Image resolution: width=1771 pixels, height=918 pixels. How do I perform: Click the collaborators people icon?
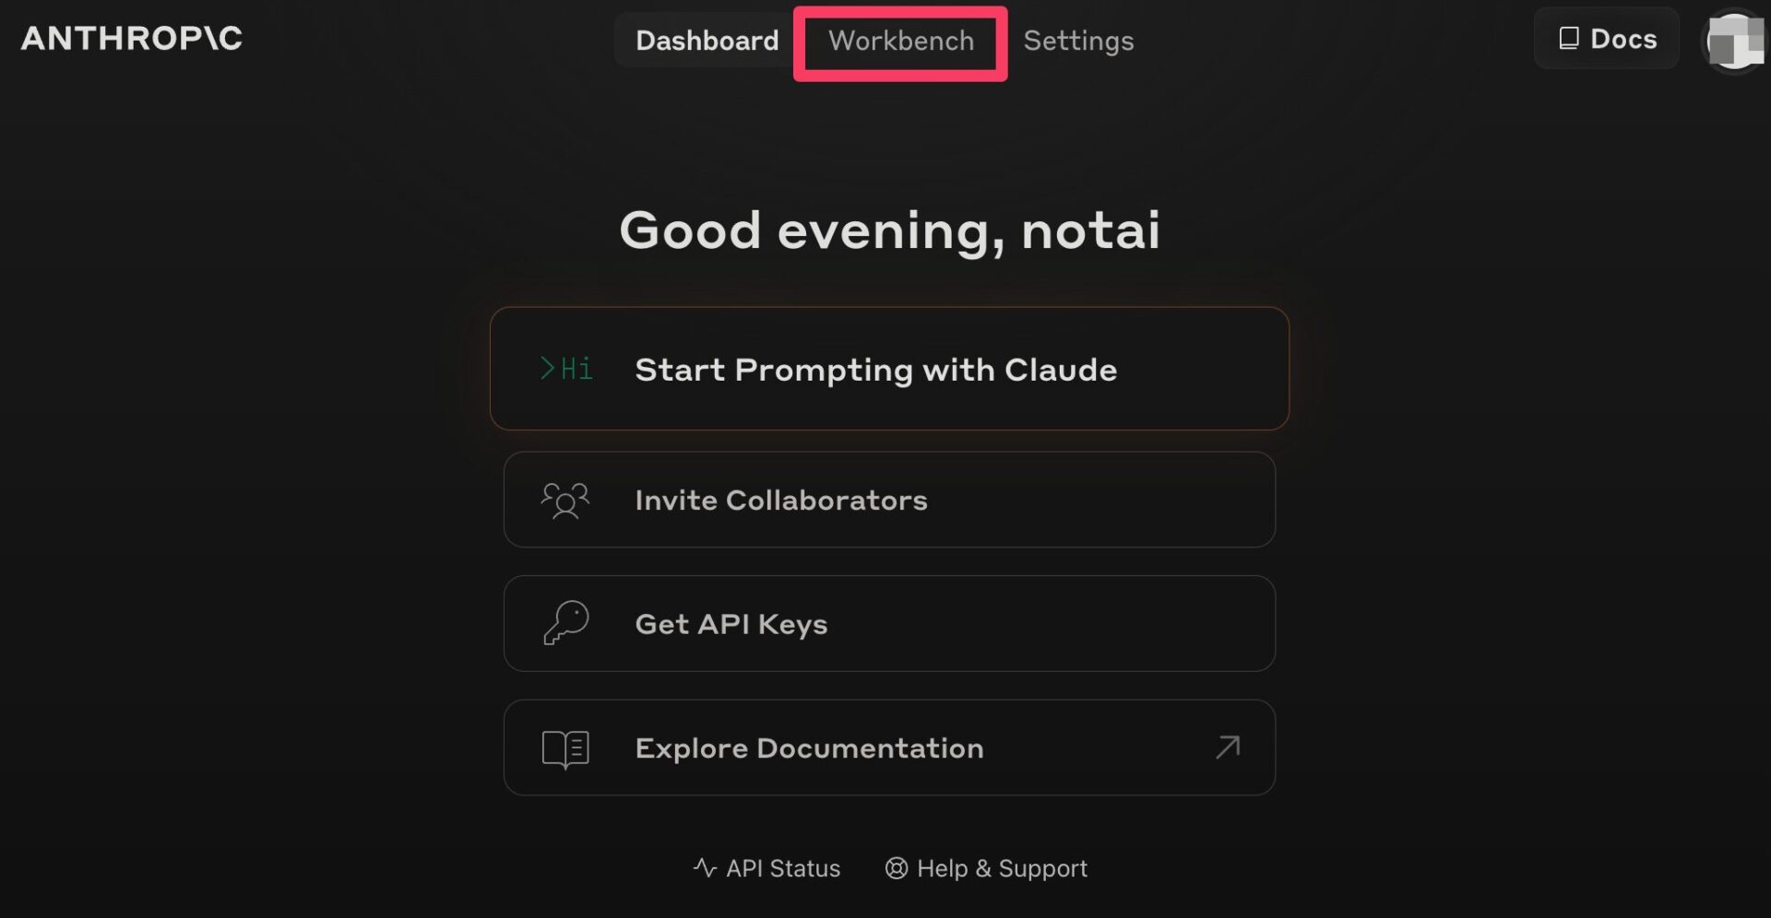tap(565, 500)
